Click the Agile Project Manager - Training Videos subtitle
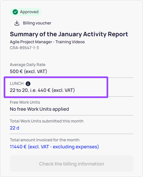This screenshot has height=177, width=143. [x=47, y=42]
